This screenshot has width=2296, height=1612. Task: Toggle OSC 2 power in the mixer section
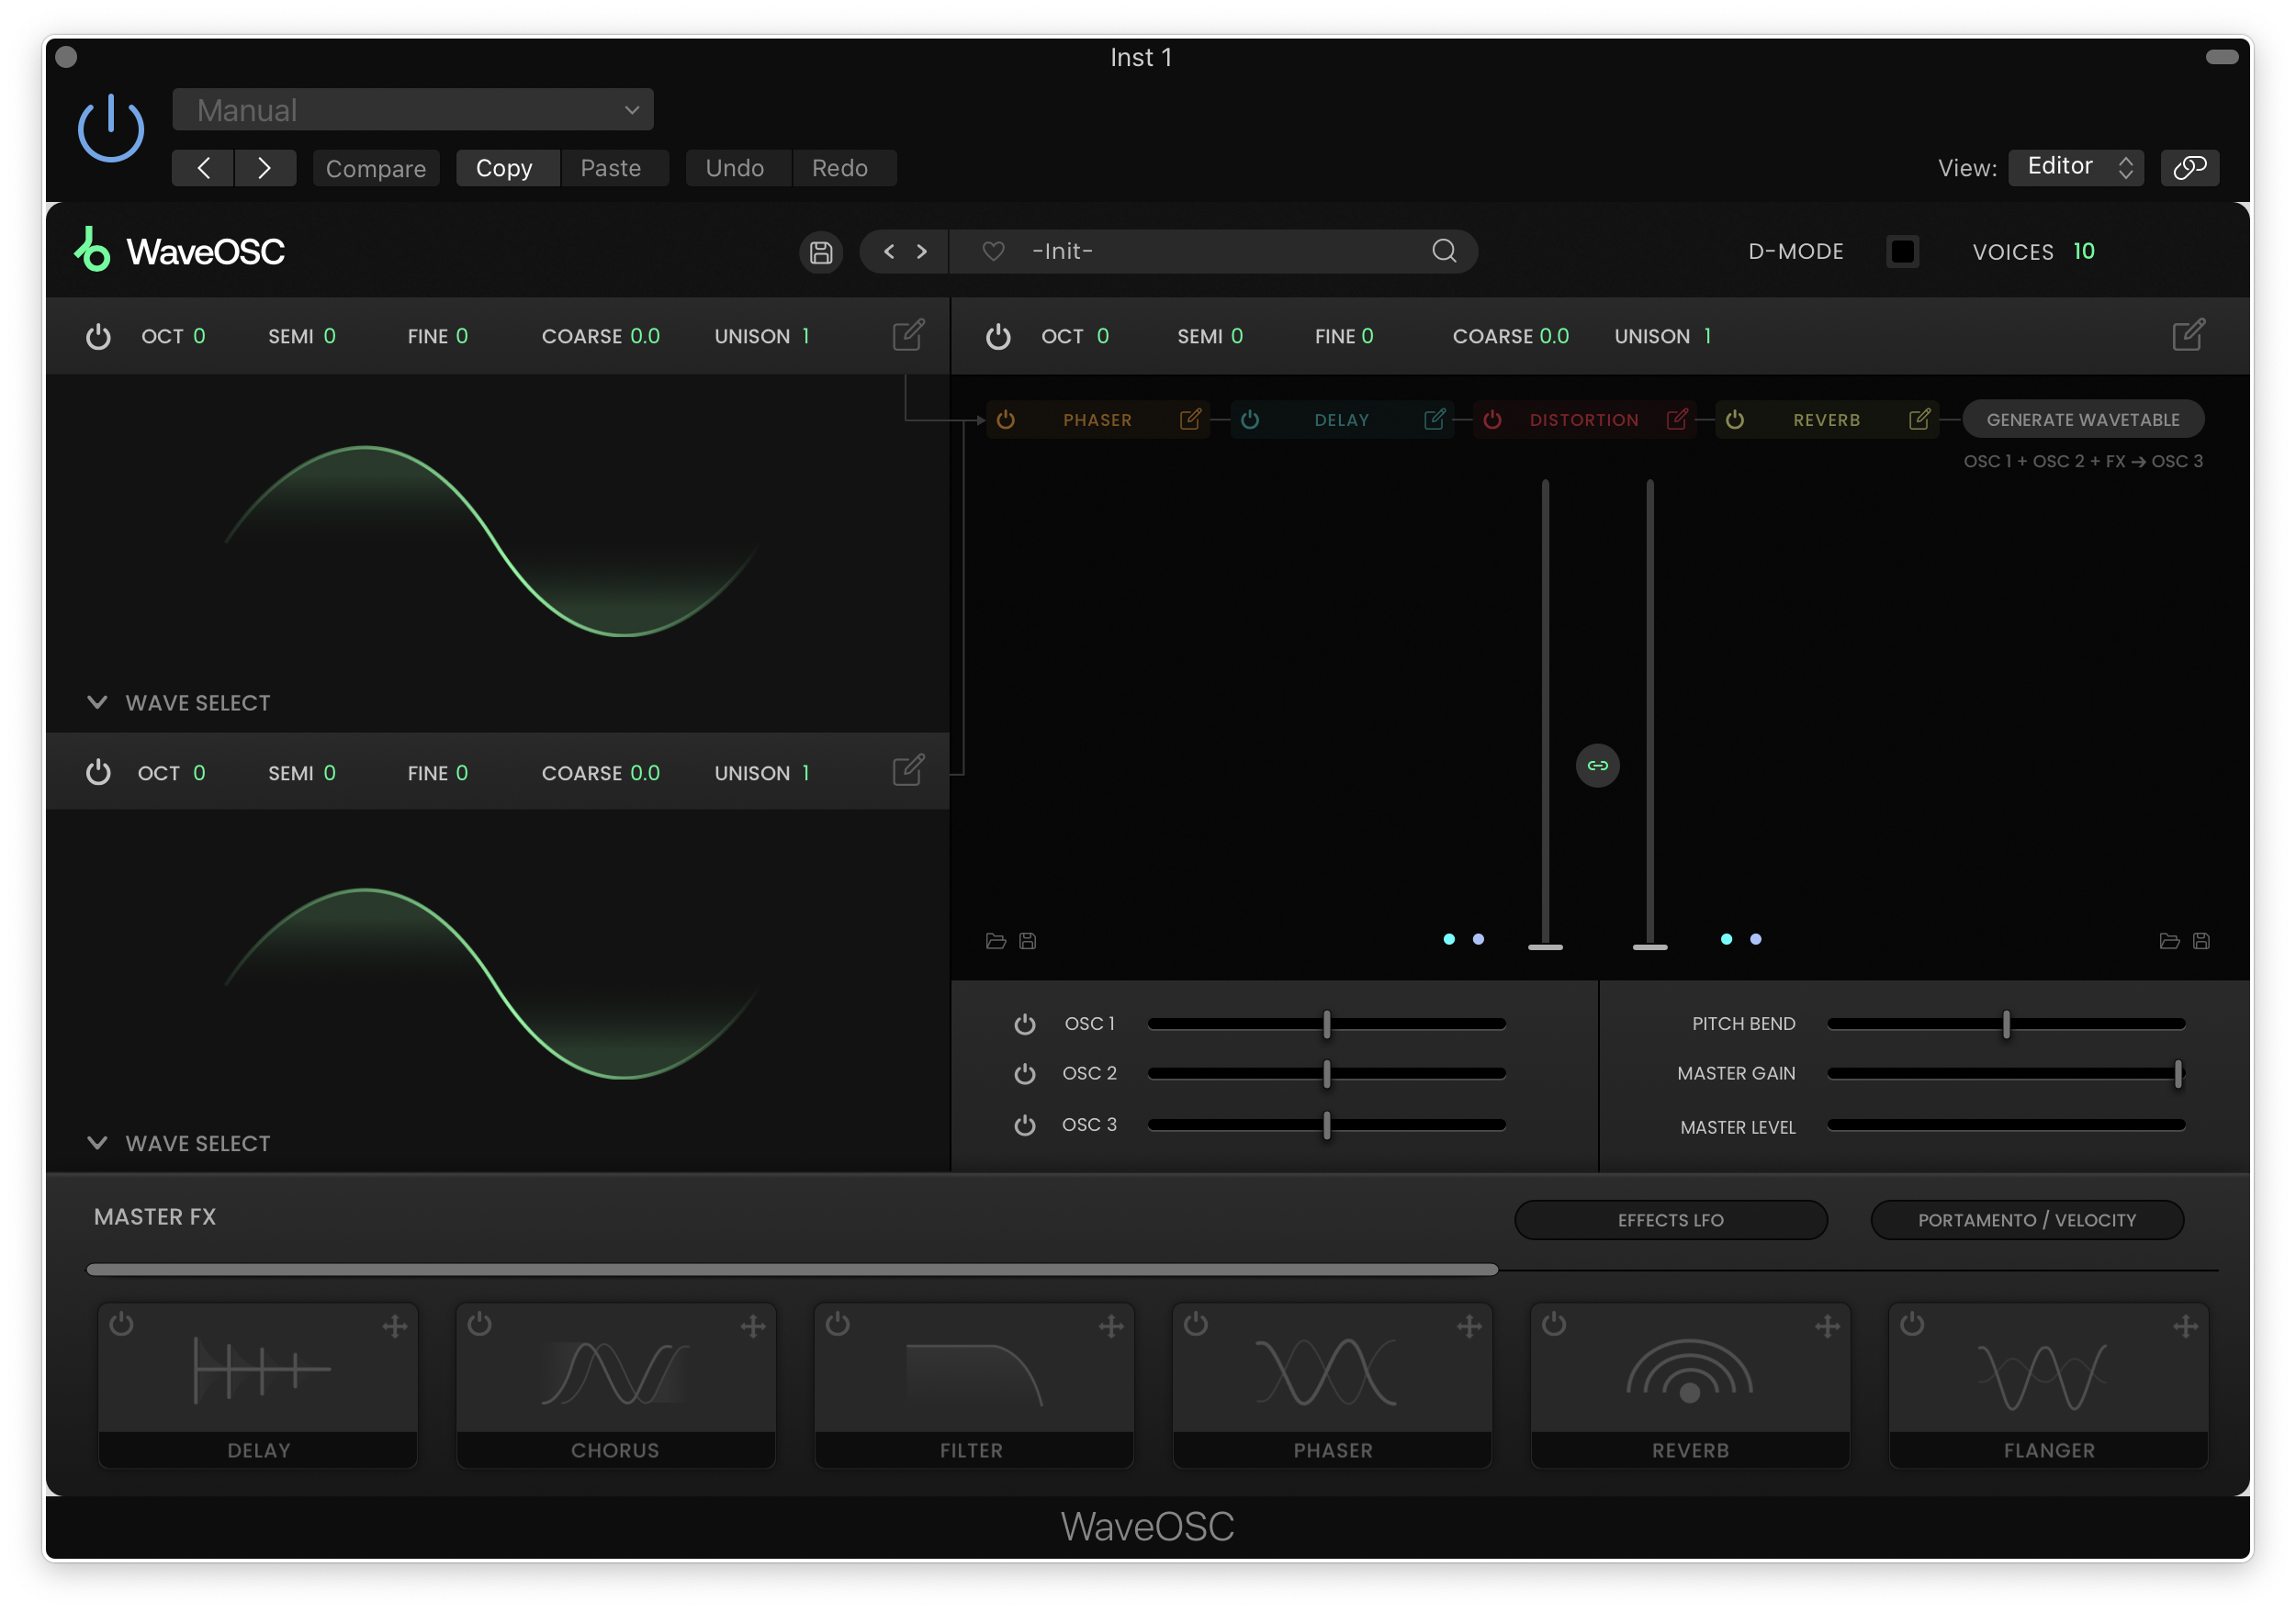(x=1024, y=1073)
